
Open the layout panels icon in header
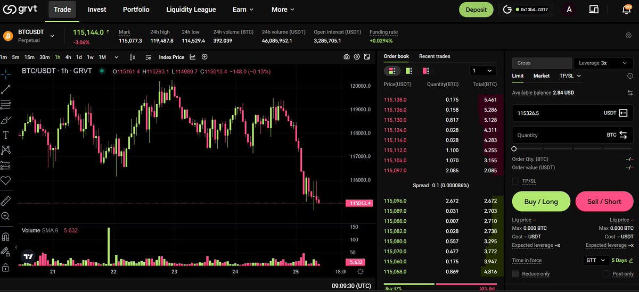coord(594,10)
